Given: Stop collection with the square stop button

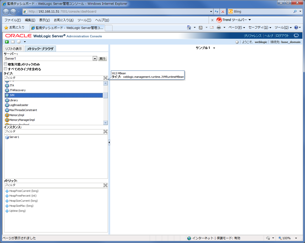Looking at the screenshot, I should pos(13,42).
